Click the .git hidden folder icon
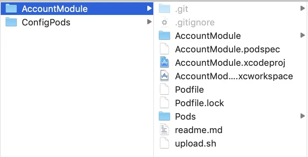This screenshot has width=308, height=157. coord(164,9)
